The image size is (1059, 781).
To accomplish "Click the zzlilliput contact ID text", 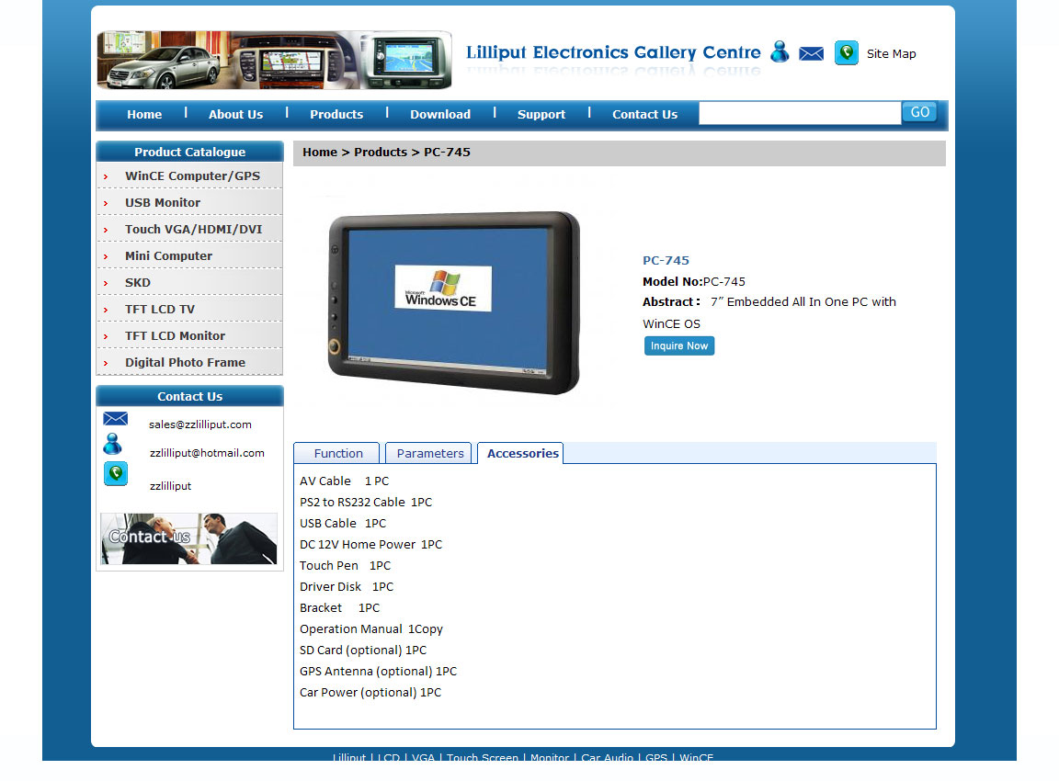I will tap(170, 486).
